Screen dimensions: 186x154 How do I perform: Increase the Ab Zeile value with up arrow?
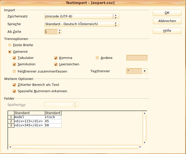coord(59,30)
